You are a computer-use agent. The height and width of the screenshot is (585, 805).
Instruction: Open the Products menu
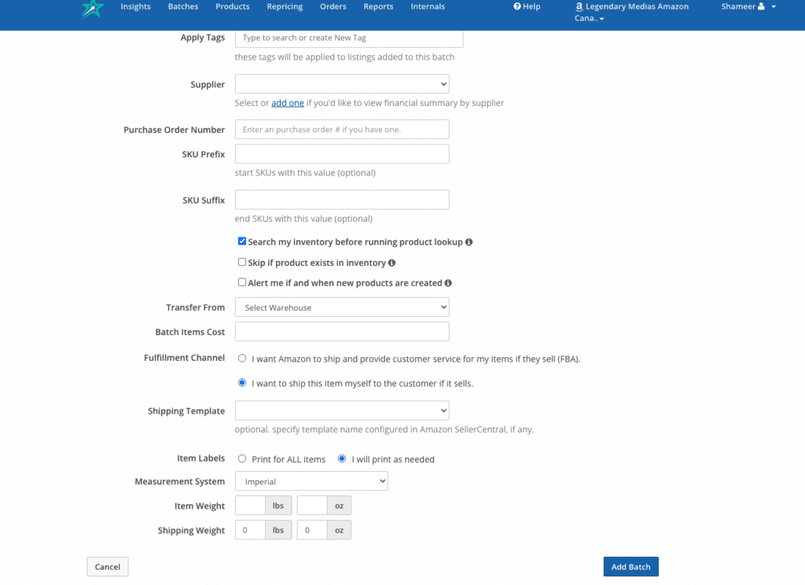click(x=233, y=6)
